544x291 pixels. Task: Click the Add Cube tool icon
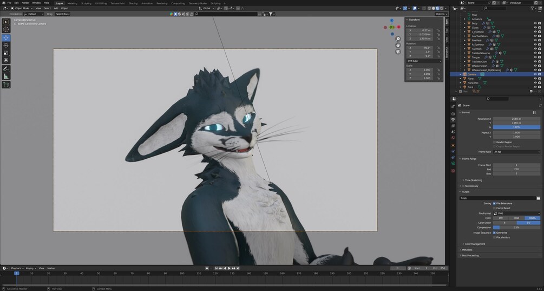click(6, 85)
